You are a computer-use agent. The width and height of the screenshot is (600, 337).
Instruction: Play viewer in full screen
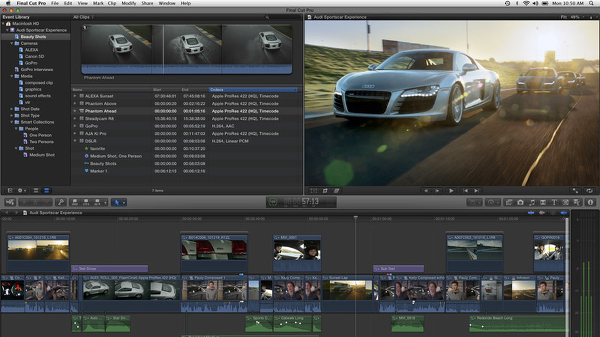coord(575,190)
